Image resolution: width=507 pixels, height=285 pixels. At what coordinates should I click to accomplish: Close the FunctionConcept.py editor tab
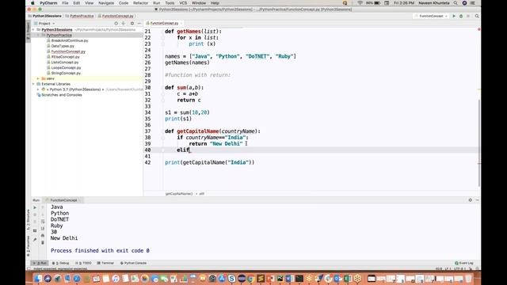(181, 23)
